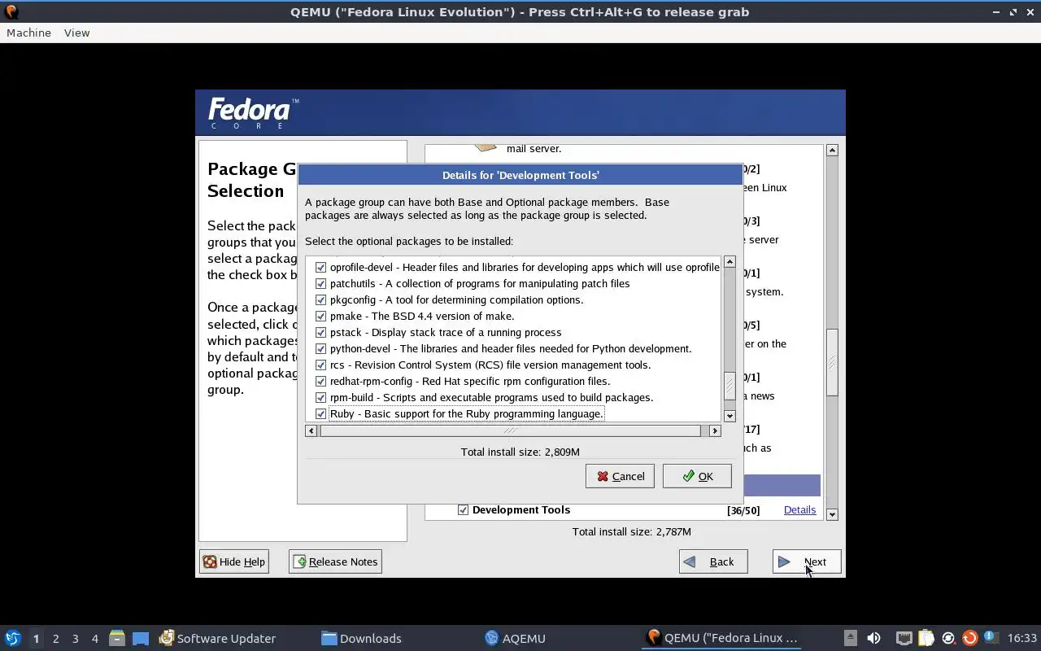Uncheck the oprofile-devel package
1041x651 pixels.
pyautogui.click(x=320, y=267)
